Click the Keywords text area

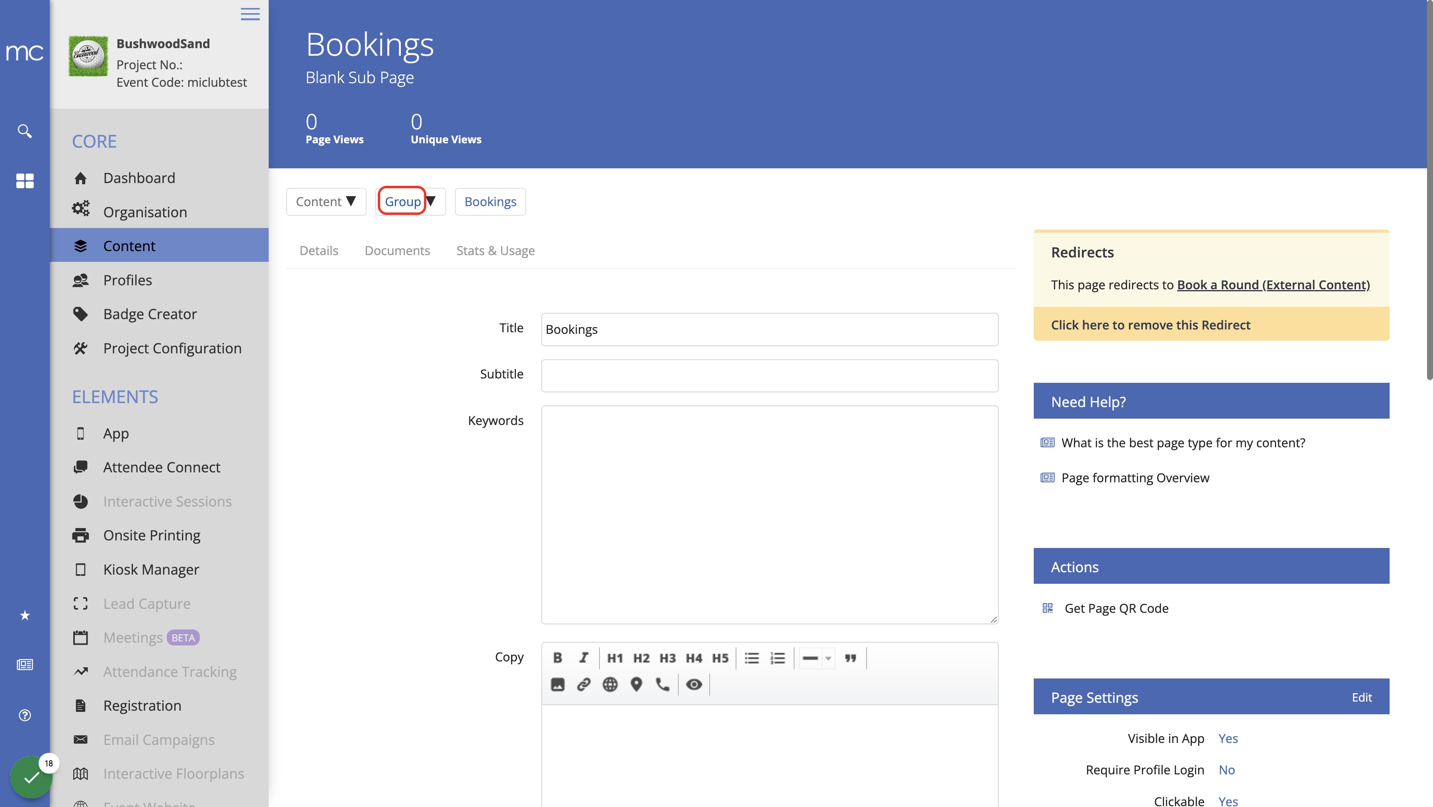click(x=769, y=515)
